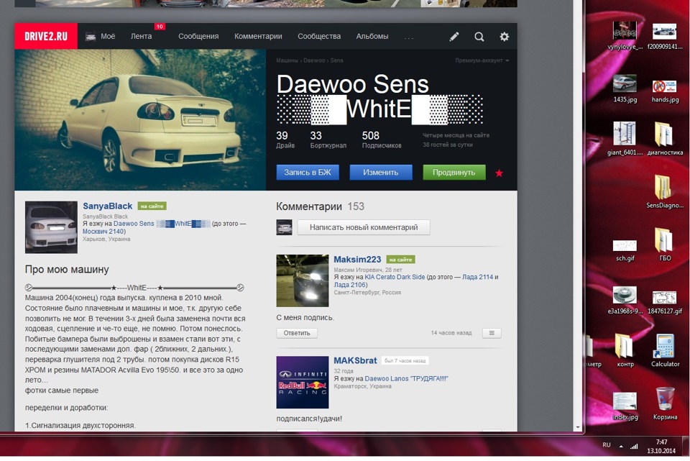Click 33 Бортжурнал counter
The height and width of the screenshot is (461, 690).
point(328,140)
